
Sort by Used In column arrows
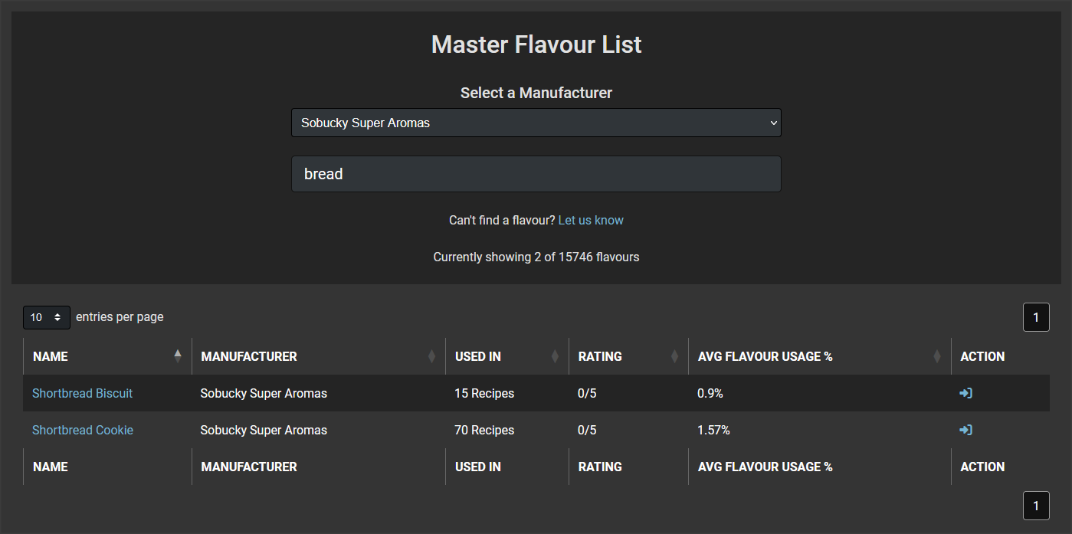pyautogui.click(x=555, y=356)
